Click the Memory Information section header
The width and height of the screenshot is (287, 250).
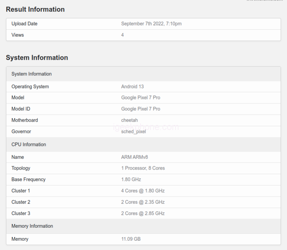click(32, 226)
